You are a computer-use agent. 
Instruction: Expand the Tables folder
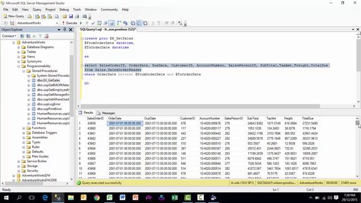pyautogui.click(x=19, y=52)
